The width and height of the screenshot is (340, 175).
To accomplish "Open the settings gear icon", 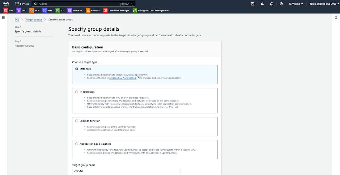I will pyautogui.click(x=281, y=4).
